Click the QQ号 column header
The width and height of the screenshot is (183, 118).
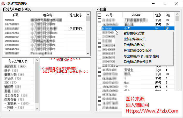coord(109,15)
